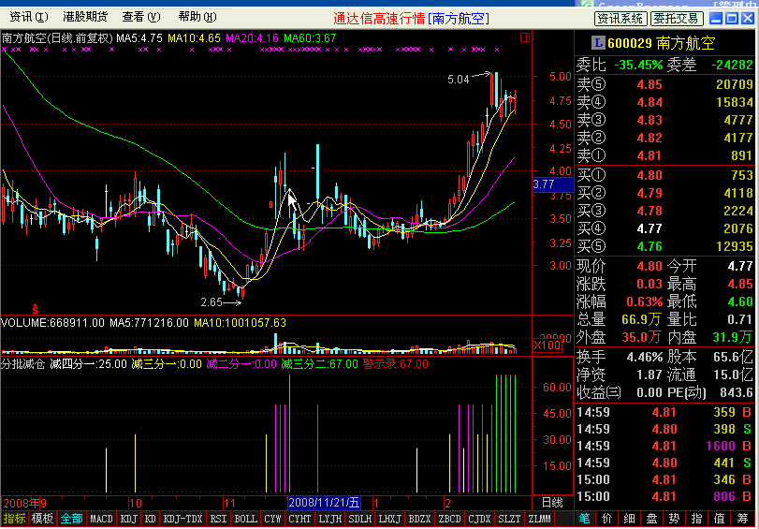Click the L badge next to 600029
Image resolution: width=759 pixels, height=529 pixels.
click(598, 43)
